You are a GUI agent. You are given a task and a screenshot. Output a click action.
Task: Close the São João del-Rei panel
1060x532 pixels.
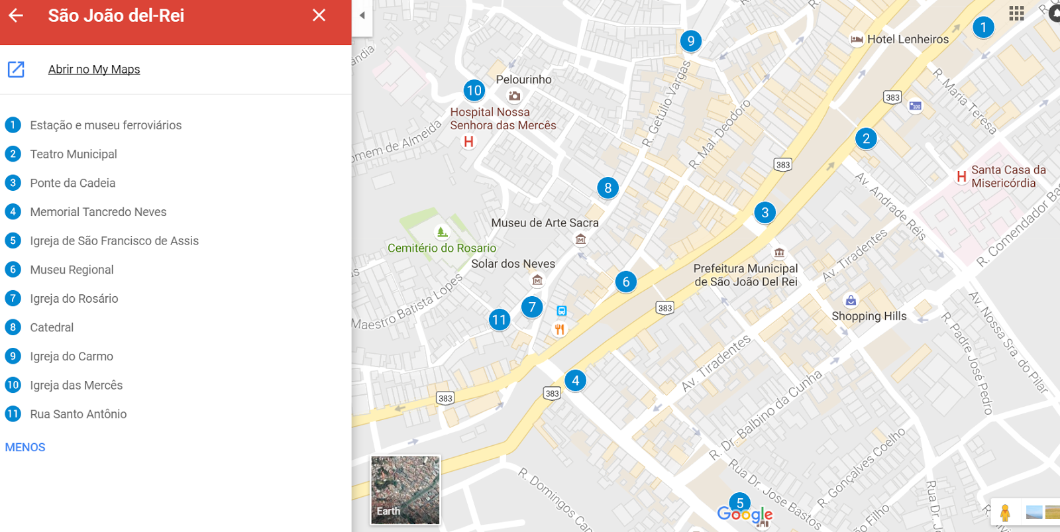319,15
